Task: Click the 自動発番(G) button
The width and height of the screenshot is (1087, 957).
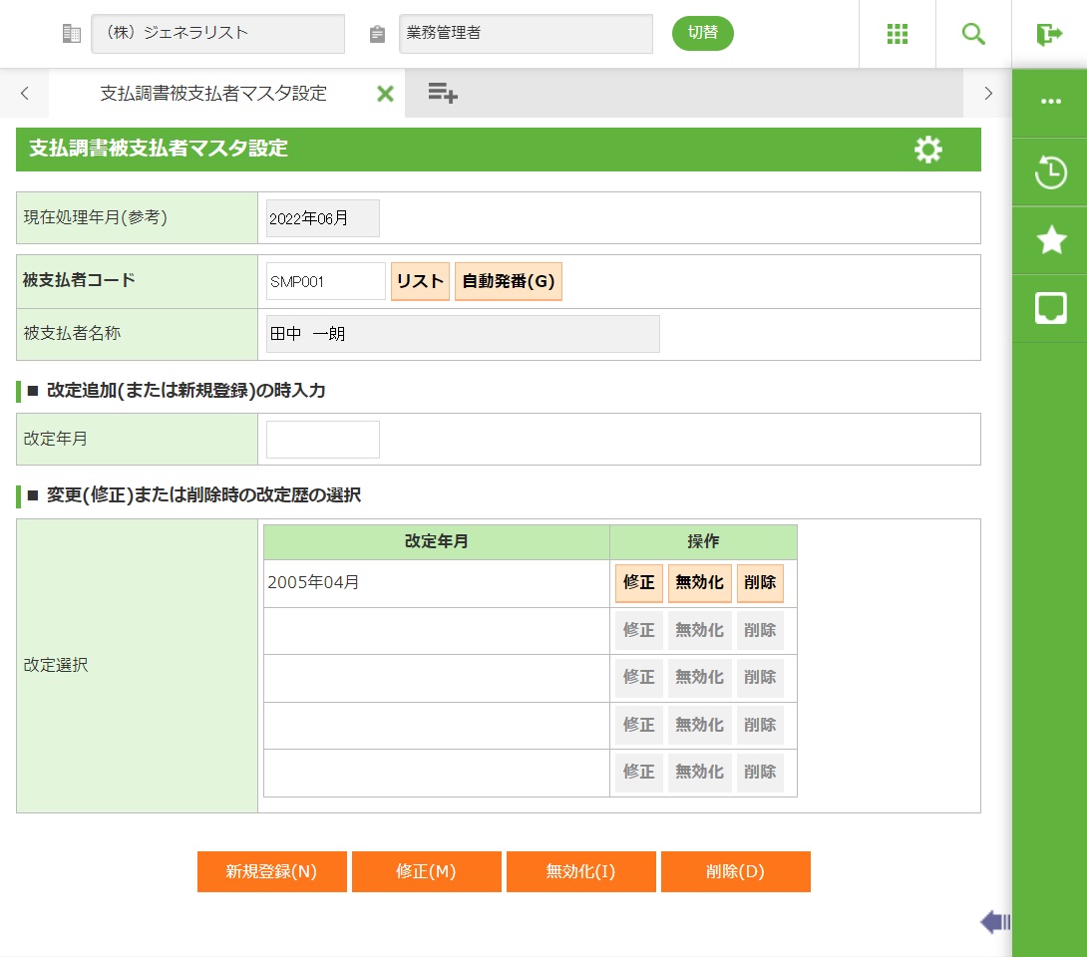Action: (509, 281)
